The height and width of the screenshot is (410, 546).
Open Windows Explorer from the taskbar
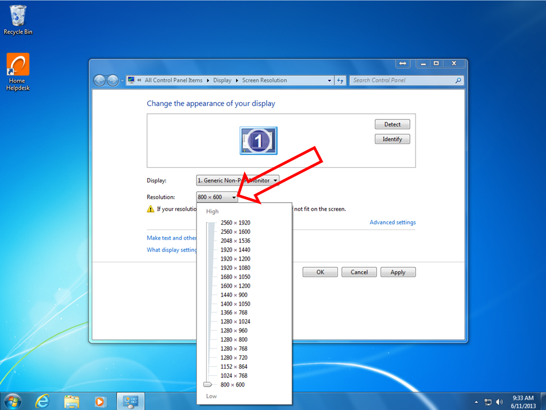(x=71, y=401)
